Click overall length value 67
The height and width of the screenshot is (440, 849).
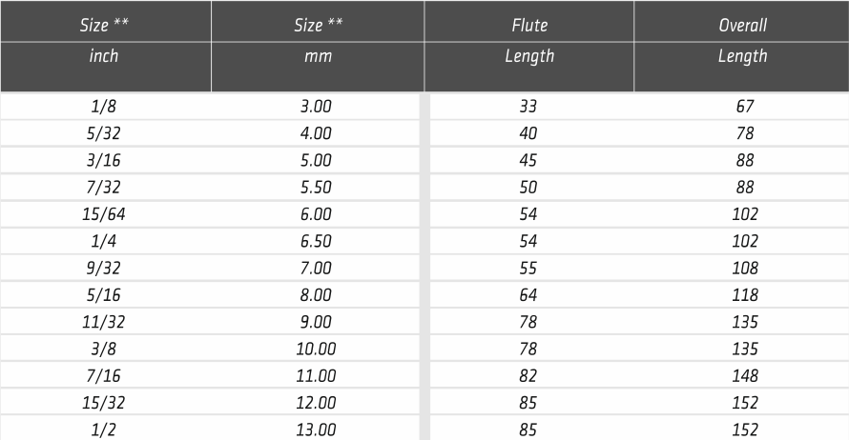pyautogui.click(x=745, y=107)
